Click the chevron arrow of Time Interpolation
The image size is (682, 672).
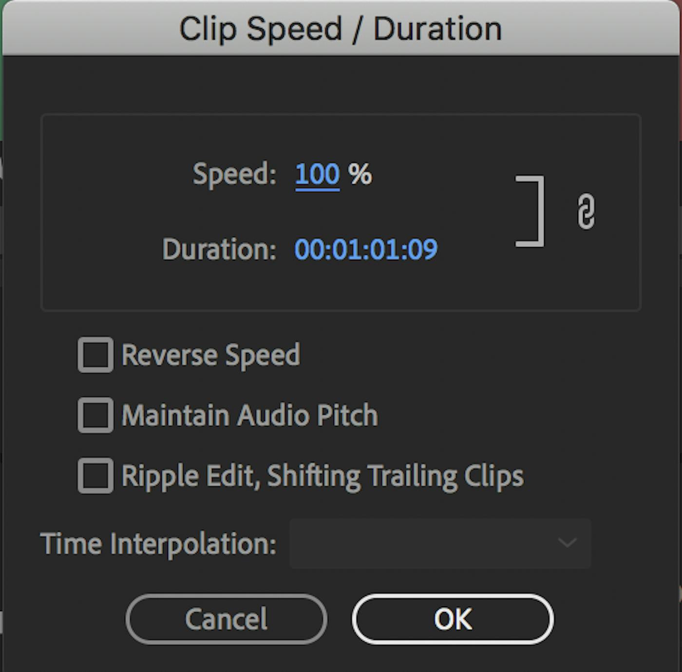(x=568, y=542)
